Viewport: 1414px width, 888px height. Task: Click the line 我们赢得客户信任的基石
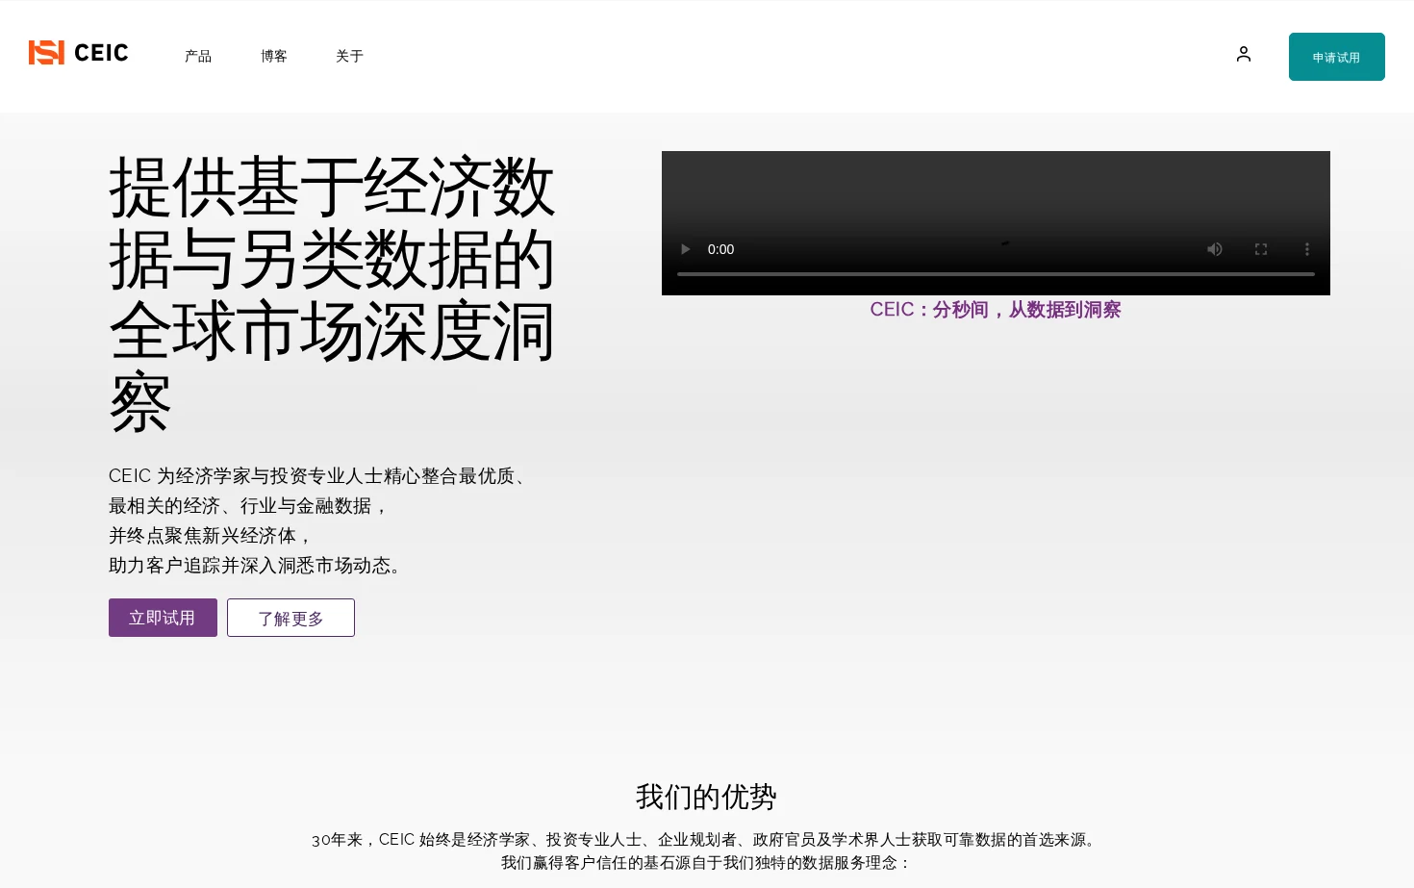pos(706,863)
